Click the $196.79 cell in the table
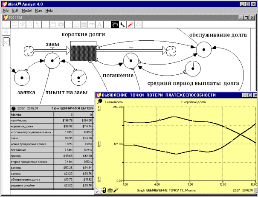 point(64,121)
